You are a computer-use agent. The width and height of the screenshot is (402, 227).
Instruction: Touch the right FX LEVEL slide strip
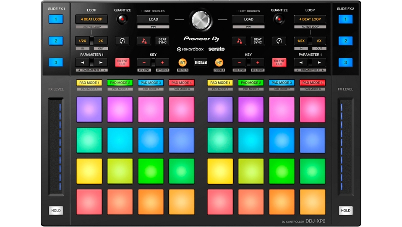click(x=346, y=147)
